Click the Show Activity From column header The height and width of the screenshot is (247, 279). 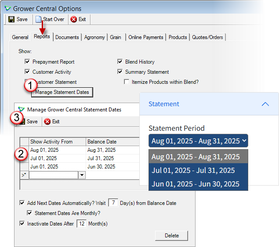pyautogui.click(x=57, y=142)
